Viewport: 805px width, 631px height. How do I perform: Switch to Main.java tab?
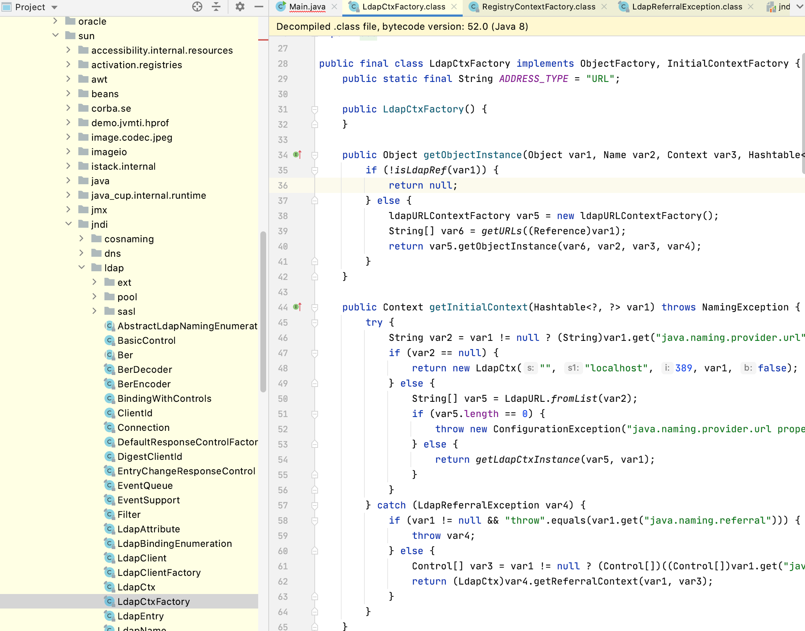(307, 7)
